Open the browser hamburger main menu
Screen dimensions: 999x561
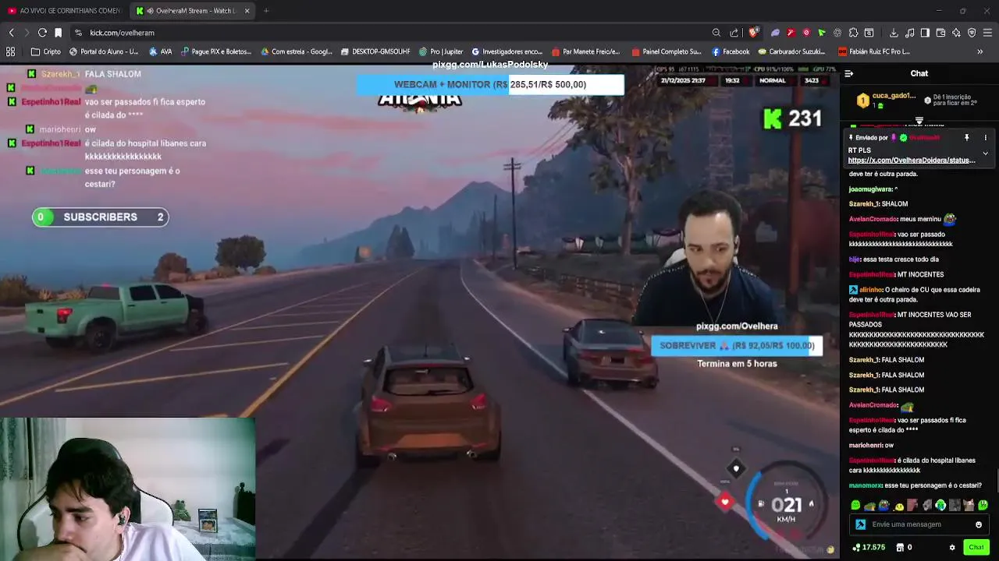[x=987, y=33]
